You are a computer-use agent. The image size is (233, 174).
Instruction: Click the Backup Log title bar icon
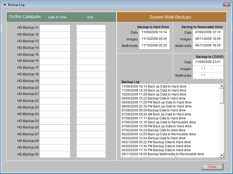[x=5, y=5]
